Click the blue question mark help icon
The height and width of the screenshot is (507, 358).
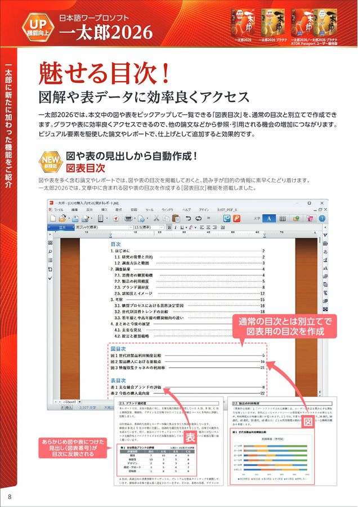(322, 219)
